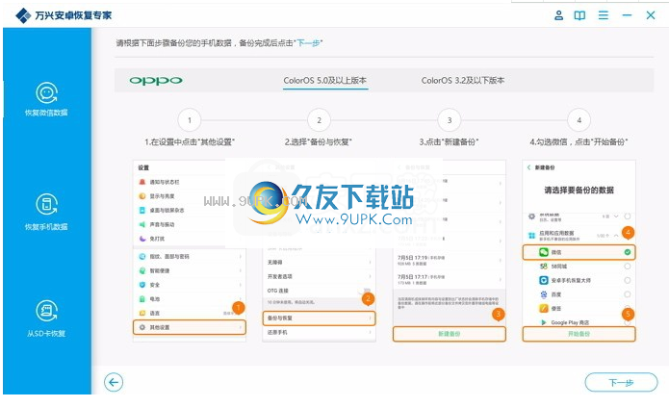The width and height of the screenshot is (669, 407).
Task: Click 语言 settings row
Action: click(190, 313)
